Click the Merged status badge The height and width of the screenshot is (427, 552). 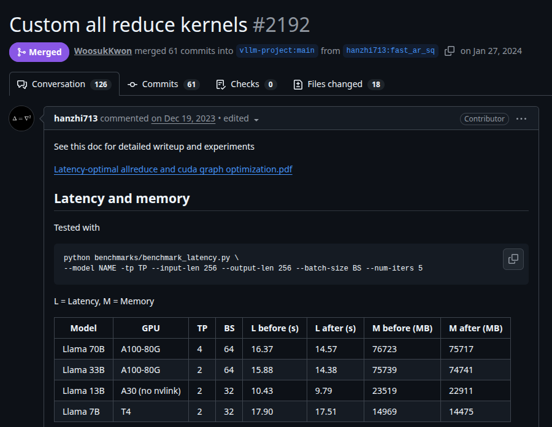coord(39,52)
